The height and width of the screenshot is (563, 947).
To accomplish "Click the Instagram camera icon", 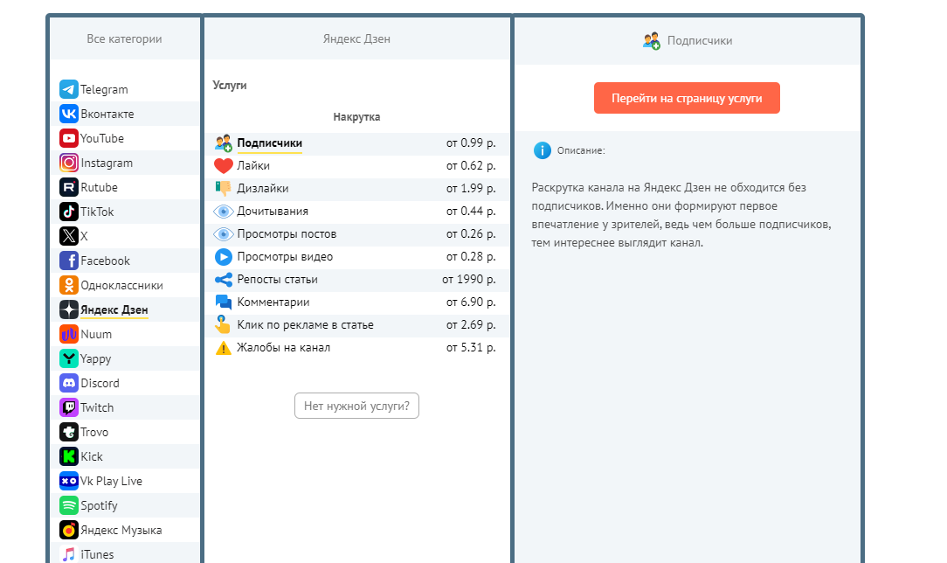I will (69, 163).
